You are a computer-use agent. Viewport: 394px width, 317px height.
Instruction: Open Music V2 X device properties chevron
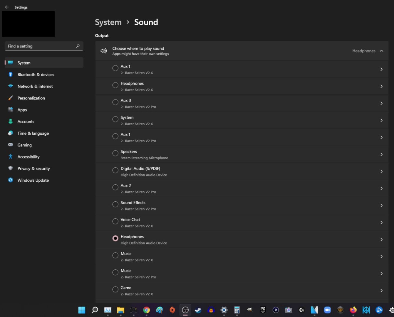(x=381, y=257)
